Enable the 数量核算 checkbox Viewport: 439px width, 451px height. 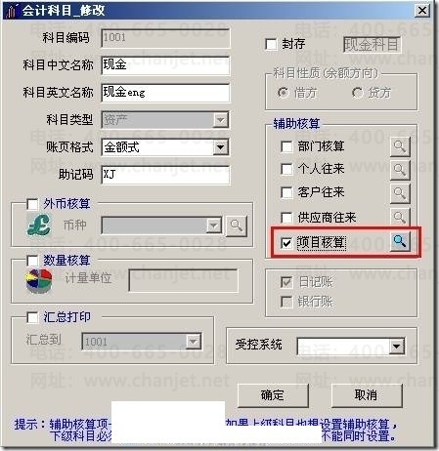pyautogui.click(x=32, y=261)
